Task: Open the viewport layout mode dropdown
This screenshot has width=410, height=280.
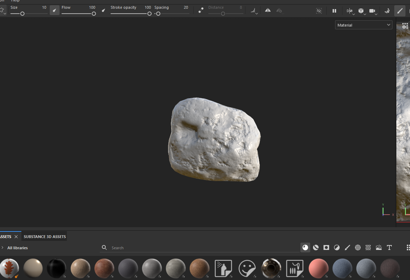Action: coord(350,11)
